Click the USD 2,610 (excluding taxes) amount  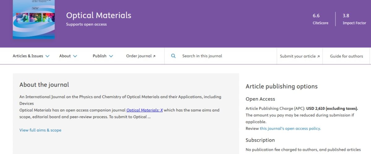[x=332, y=108]
